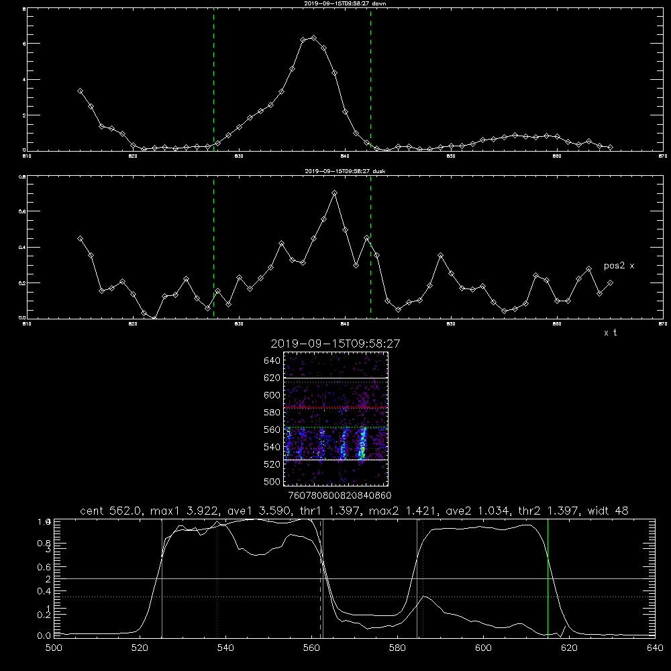Click the upper solid white line in the heatmap
671x671 pixels.
[336, 378]
